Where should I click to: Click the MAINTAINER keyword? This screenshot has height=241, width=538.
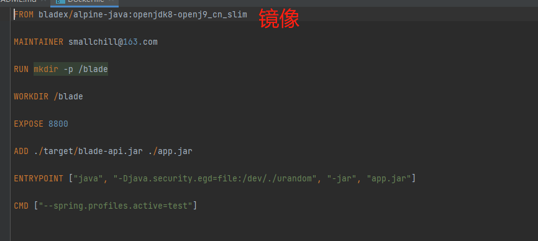39,42
